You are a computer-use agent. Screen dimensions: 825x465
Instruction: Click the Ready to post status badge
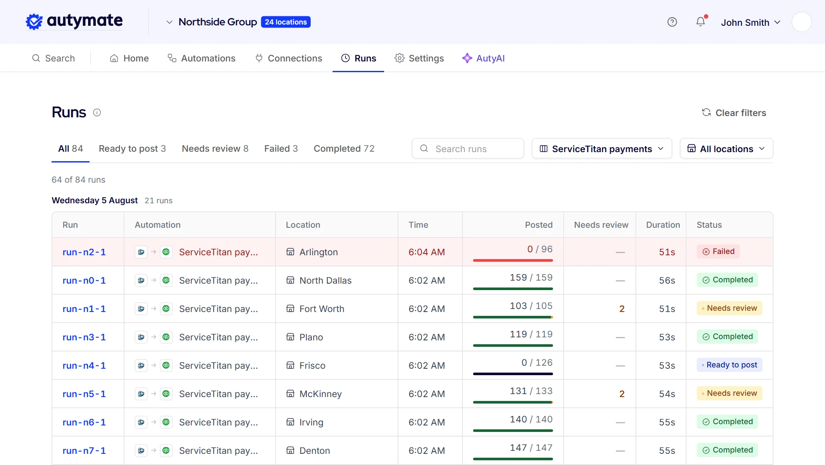pos(729,365)
